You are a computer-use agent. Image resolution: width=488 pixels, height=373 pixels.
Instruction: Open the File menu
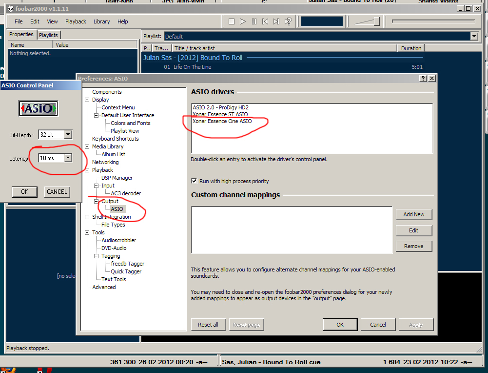(x=19, y=21)
